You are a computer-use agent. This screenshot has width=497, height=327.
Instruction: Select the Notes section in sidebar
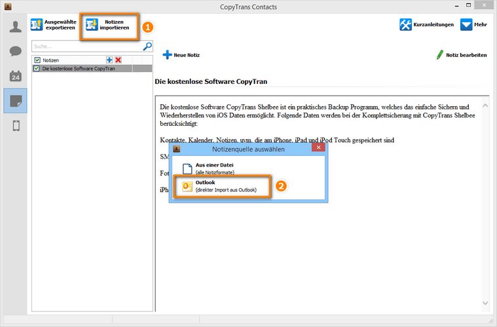click(x=16, y=101)
